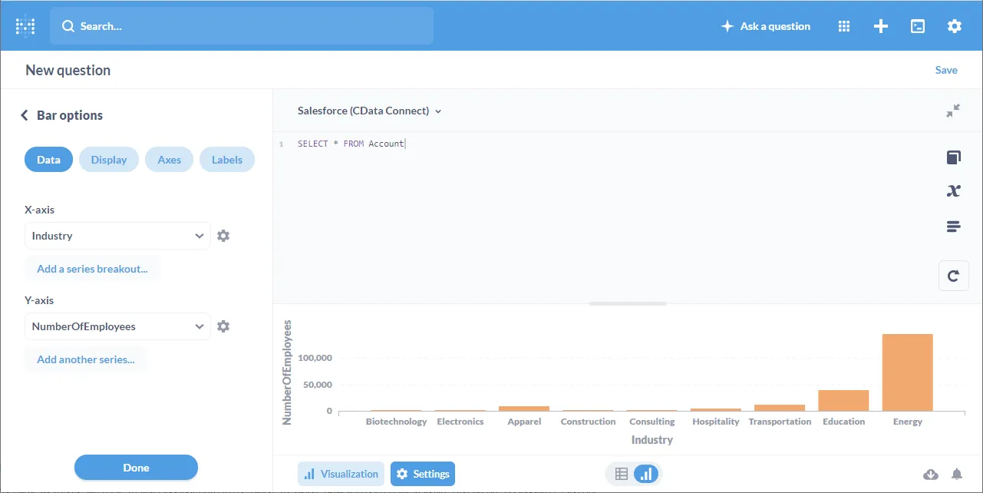Image resolution: width=983 pixels, height=493 pixels.
Task: Click the plus icon to create new
Action: click(x=881, y=26)
